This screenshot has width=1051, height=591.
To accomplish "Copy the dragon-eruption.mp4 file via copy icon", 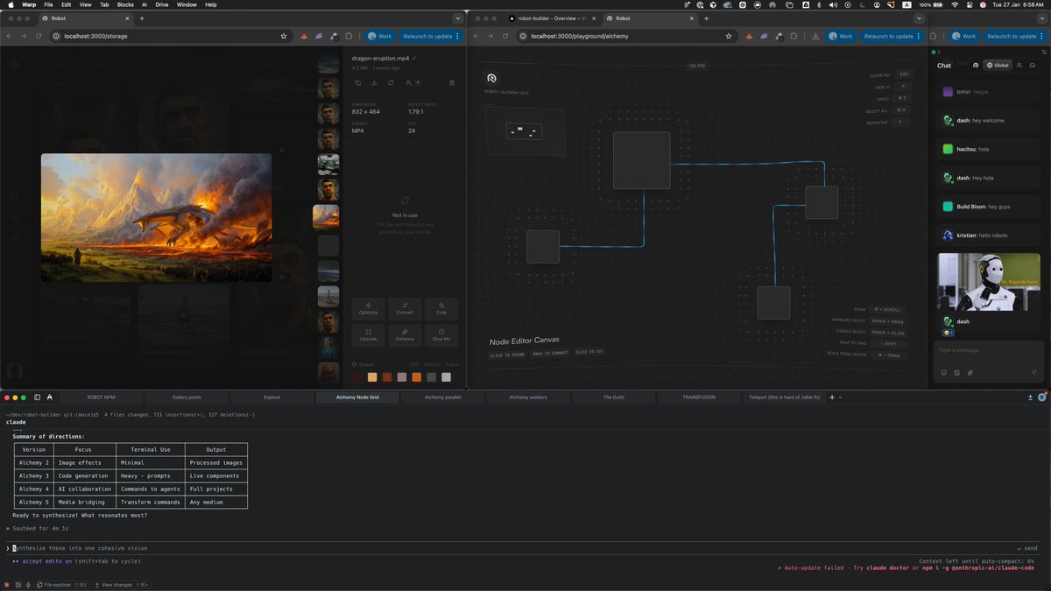I will tap(358, 82).
